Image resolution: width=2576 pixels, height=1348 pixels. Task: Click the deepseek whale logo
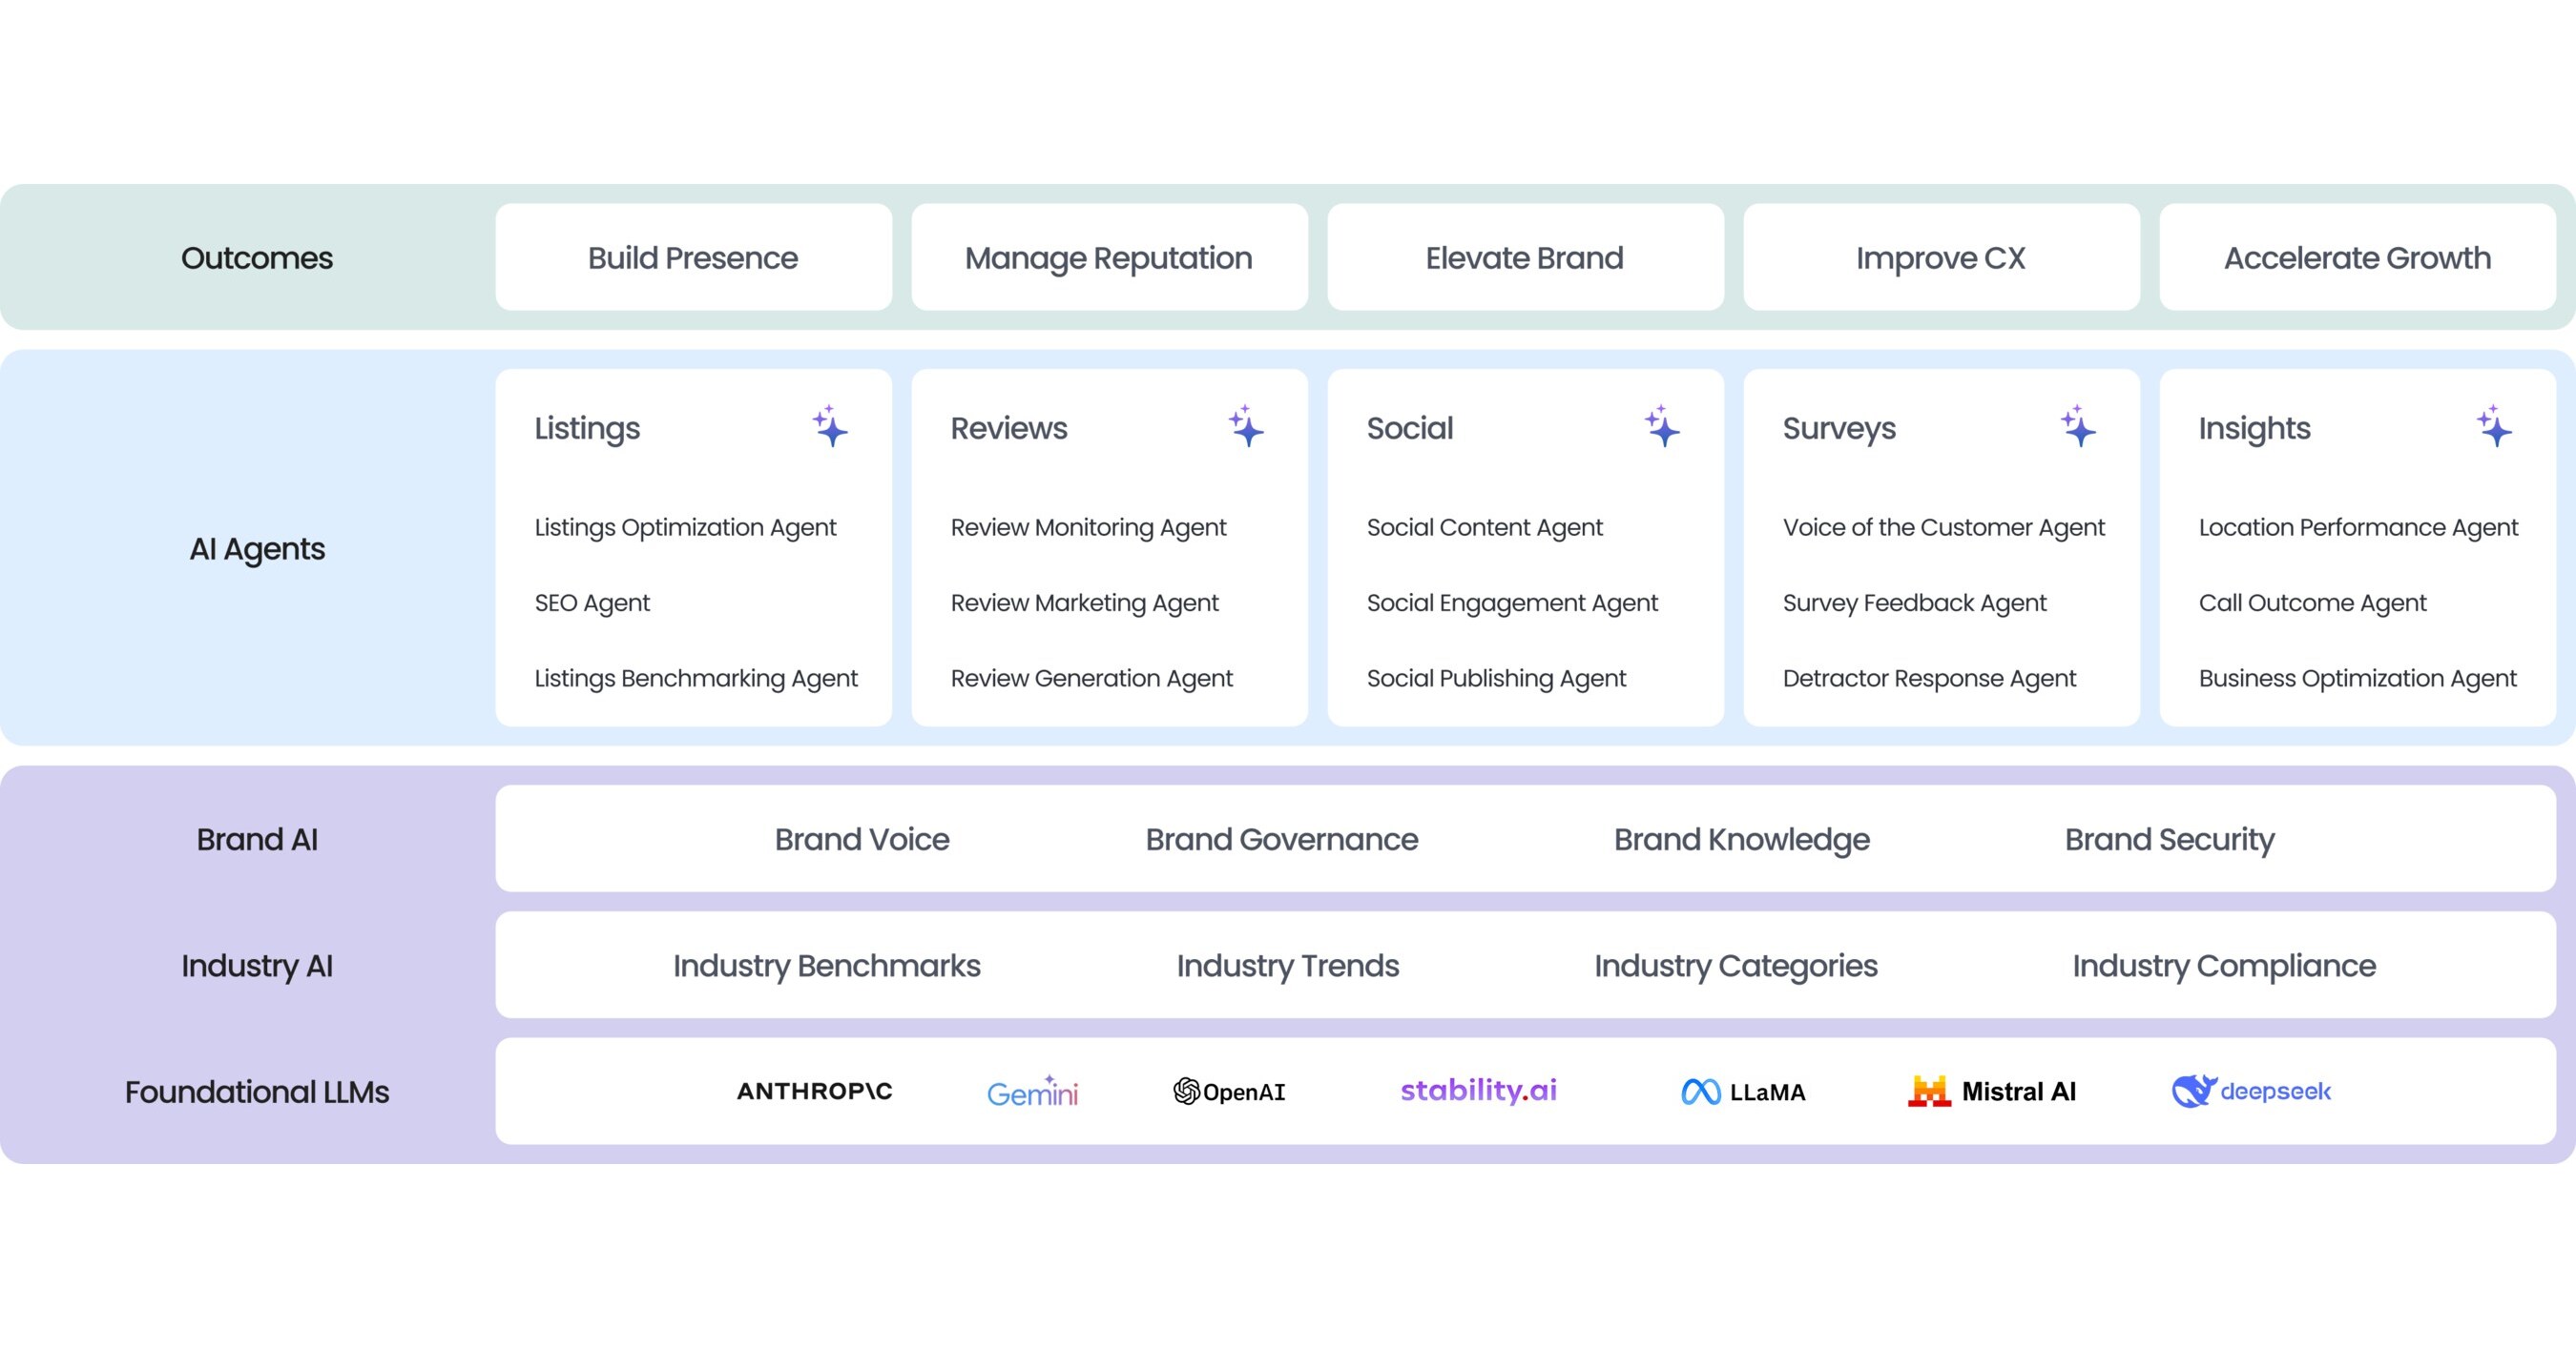(x=2251, y=1092)
